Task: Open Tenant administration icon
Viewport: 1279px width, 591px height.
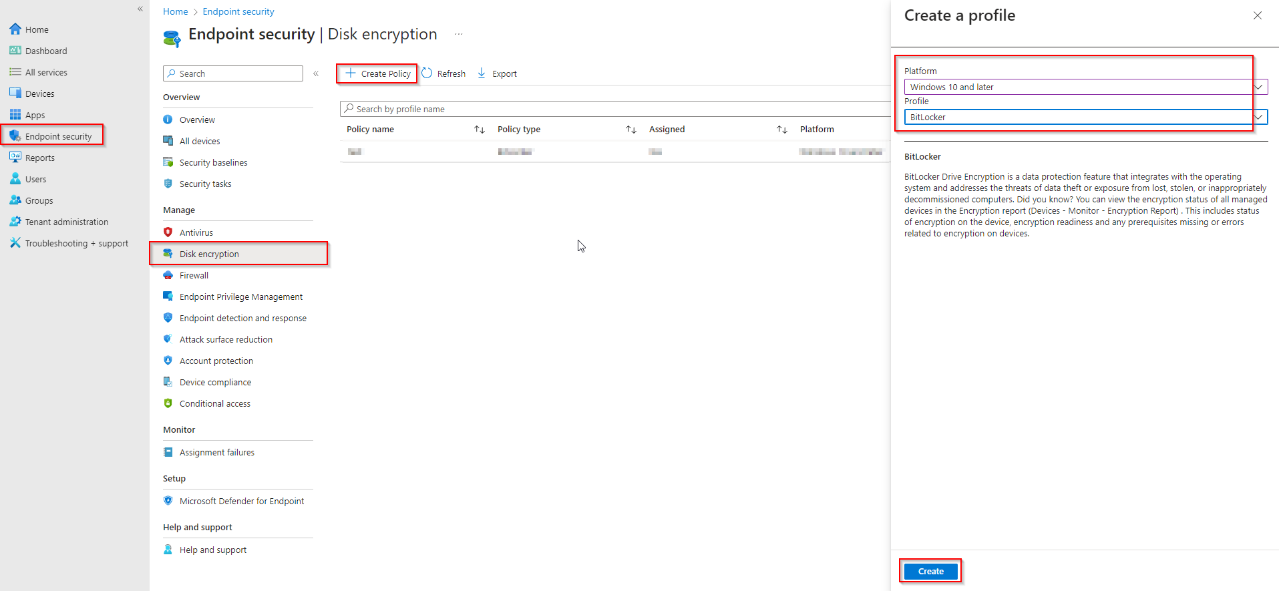Action: 15,222
